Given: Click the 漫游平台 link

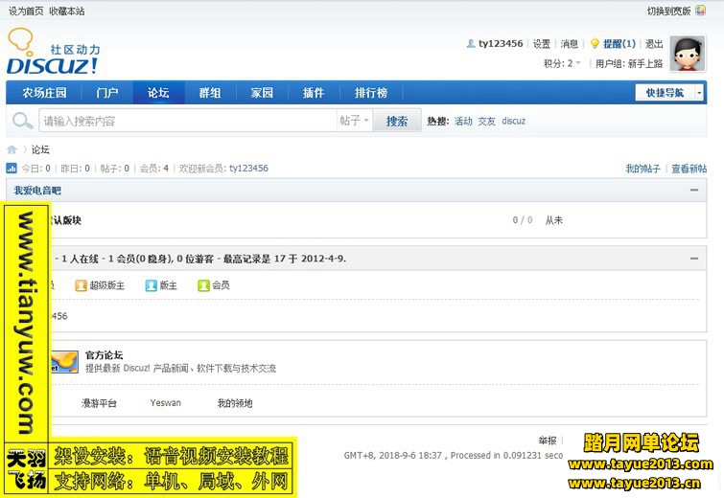Looking at the screenshot, I should click(99, 403).
